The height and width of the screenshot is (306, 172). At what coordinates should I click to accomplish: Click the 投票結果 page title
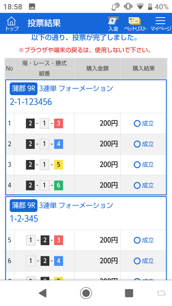point(44,23)
